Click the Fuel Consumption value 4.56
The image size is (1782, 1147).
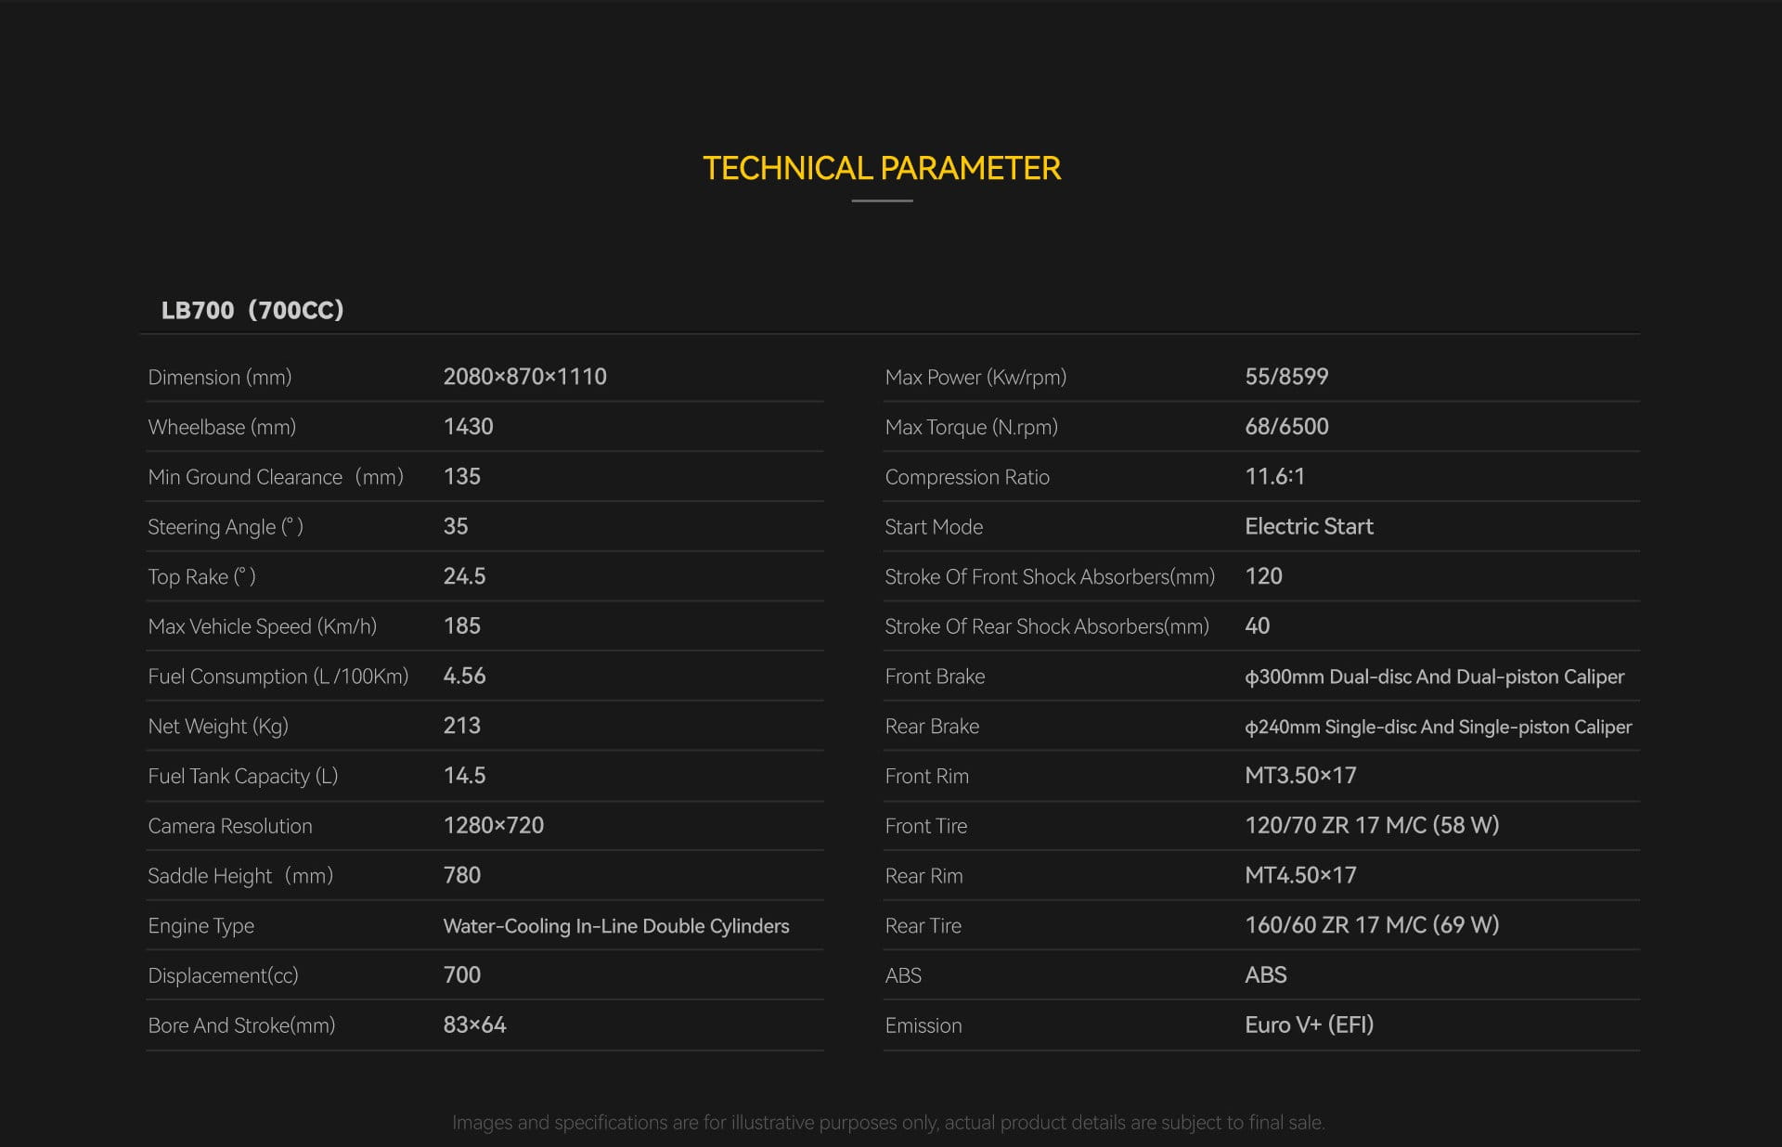pos(464,676)
